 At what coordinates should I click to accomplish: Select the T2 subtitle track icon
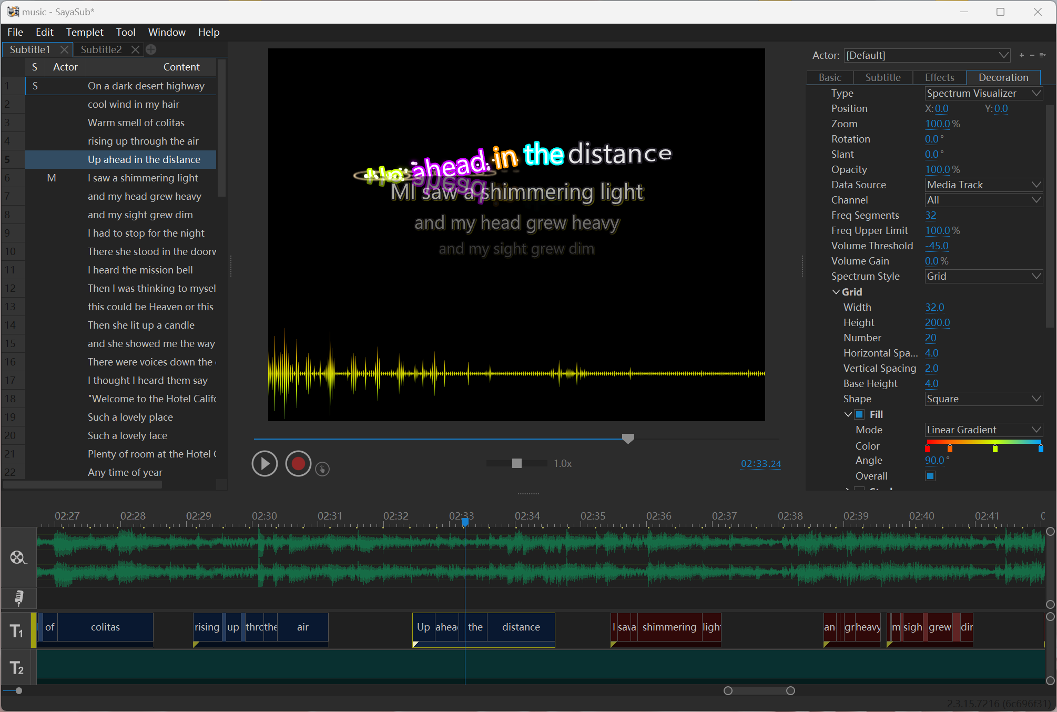pyautogui.click(x=17, y=668)
